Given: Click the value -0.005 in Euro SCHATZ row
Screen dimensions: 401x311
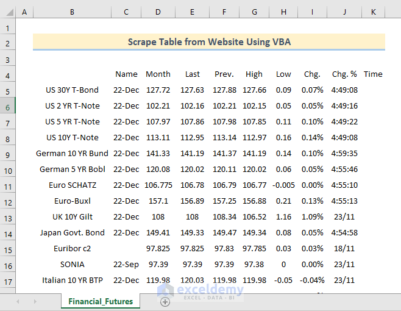Looking at the screenshot, I should (283, 185).
